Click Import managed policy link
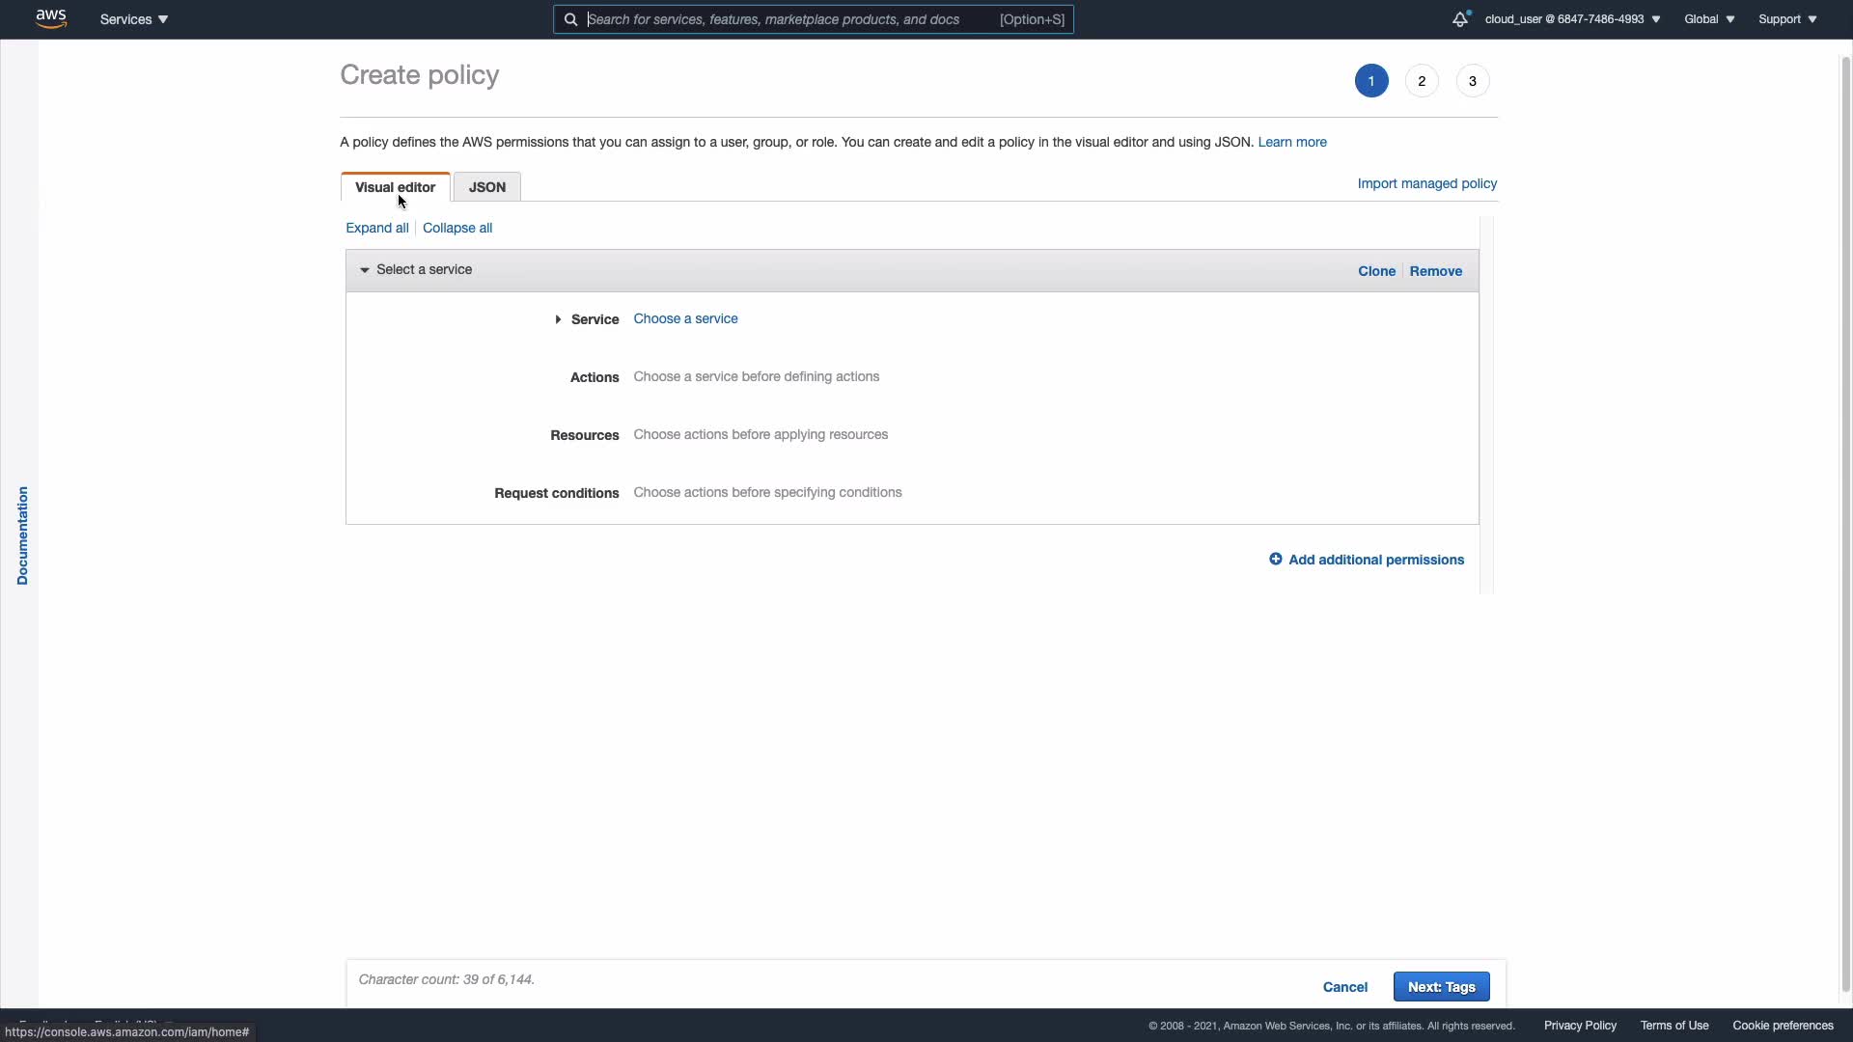This screenshot has height=1042, width=1853. coord(1426,183)
